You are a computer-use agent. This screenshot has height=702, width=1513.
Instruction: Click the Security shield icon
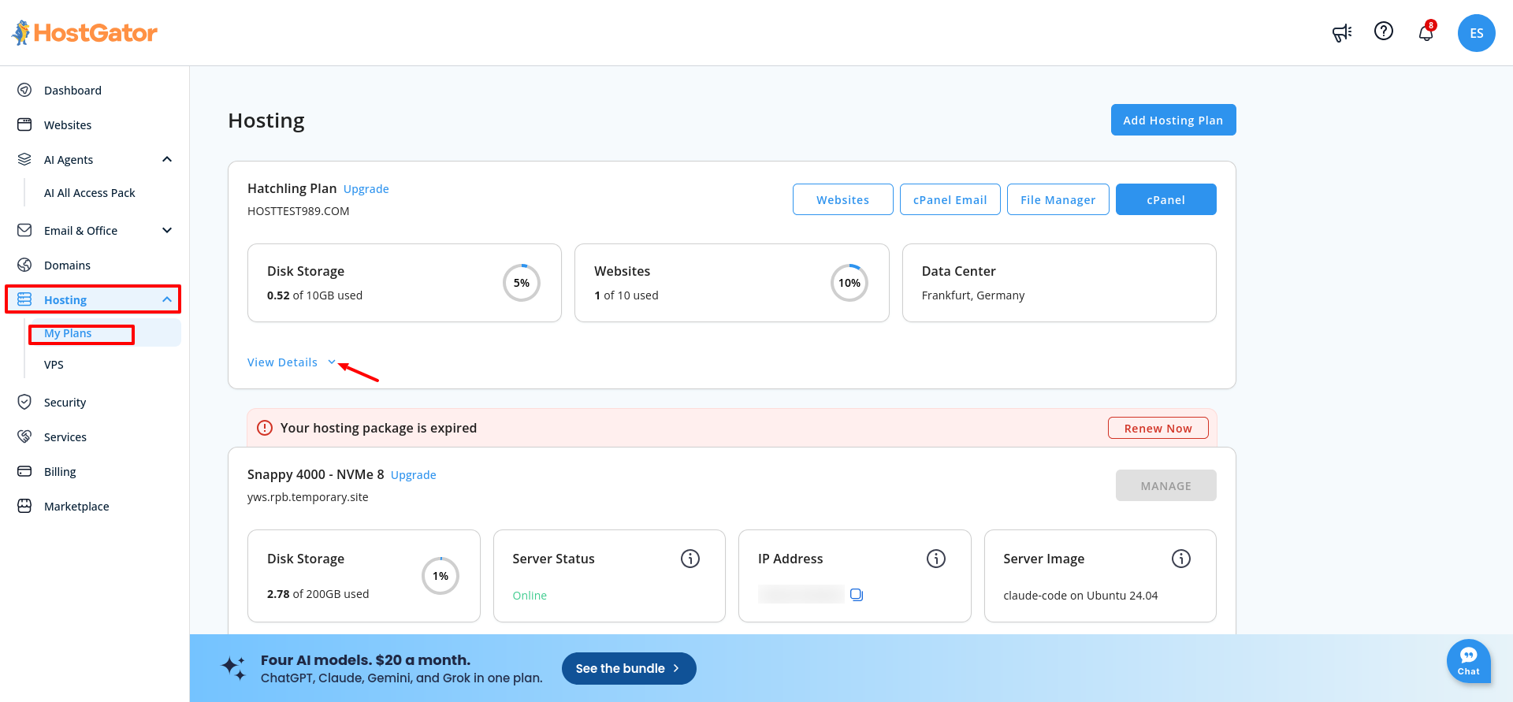coord(24,402)
